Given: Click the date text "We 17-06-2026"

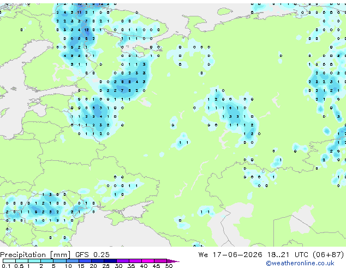Looking at the screenshot, I should click(x=230, y=255).
